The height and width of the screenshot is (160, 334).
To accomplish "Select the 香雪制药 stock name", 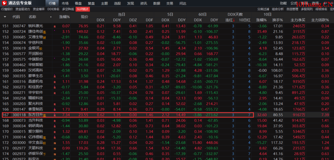I will point(36,109).
